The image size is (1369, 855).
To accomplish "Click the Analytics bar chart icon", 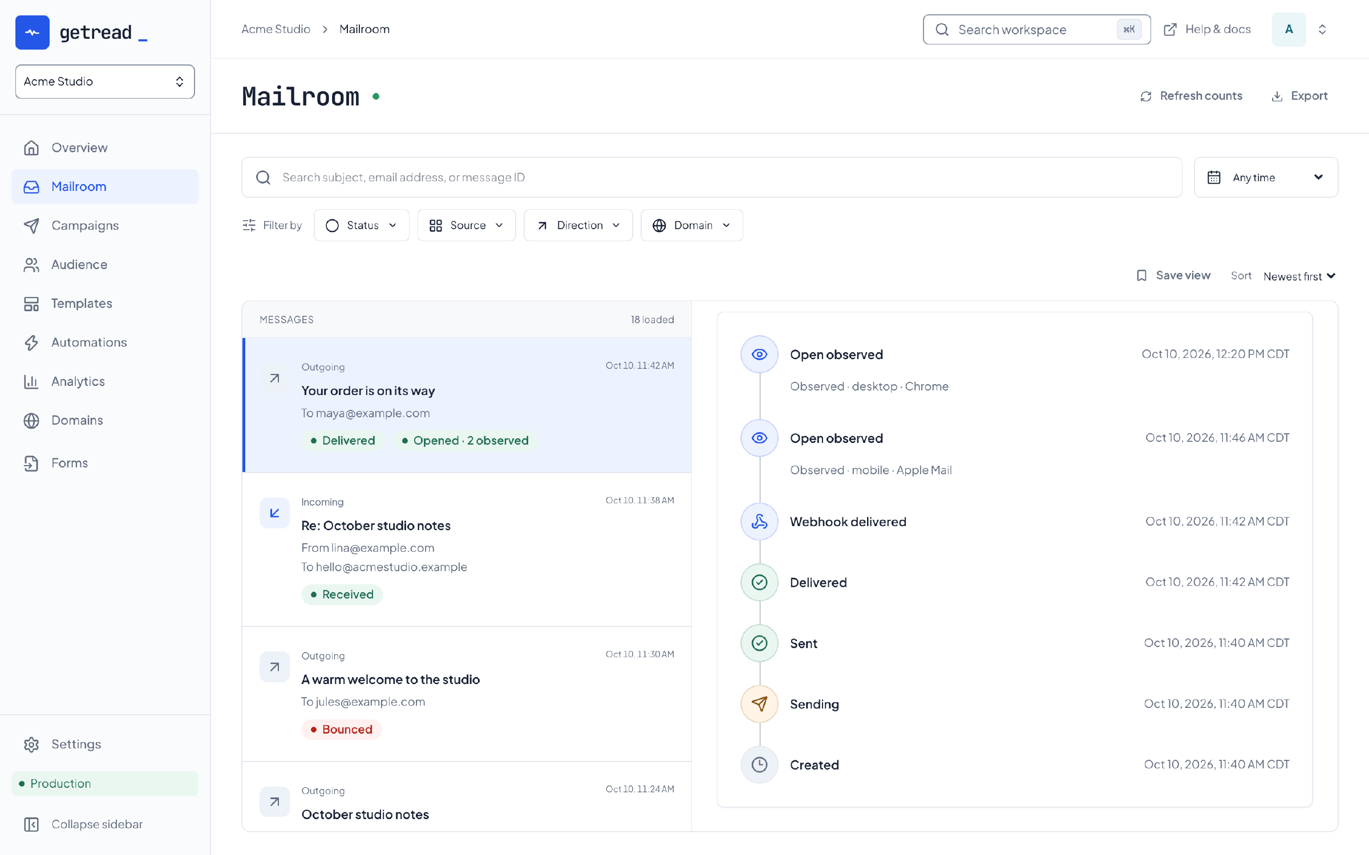I will click(31, 381).
